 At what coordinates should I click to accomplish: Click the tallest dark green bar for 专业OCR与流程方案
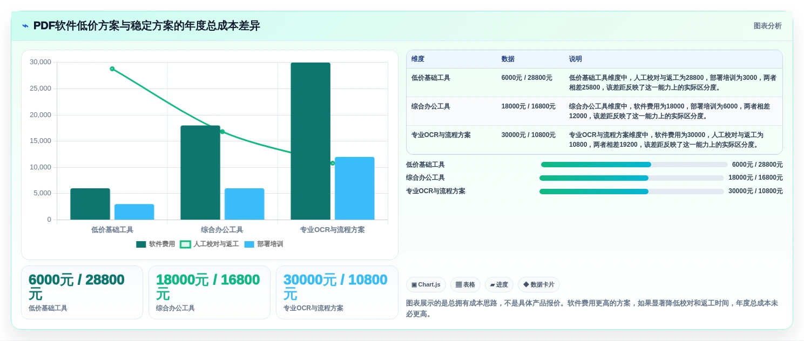click(x=310, y=141)
